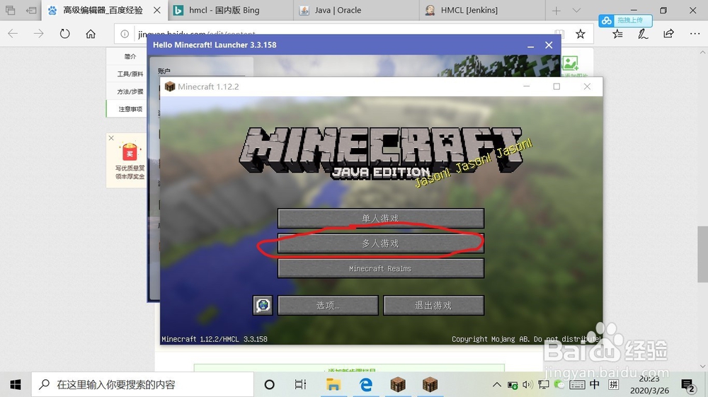This screenshot has height=397, width=708.
Task: Switch to the Java Oracle browser tab
Action: coord(356,10)
